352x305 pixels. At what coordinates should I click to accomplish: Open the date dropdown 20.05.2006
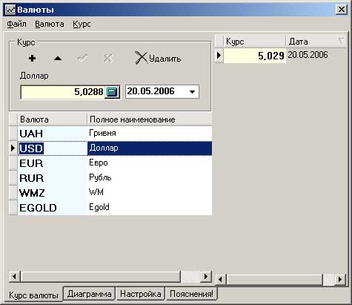click(x=192, y=92)
